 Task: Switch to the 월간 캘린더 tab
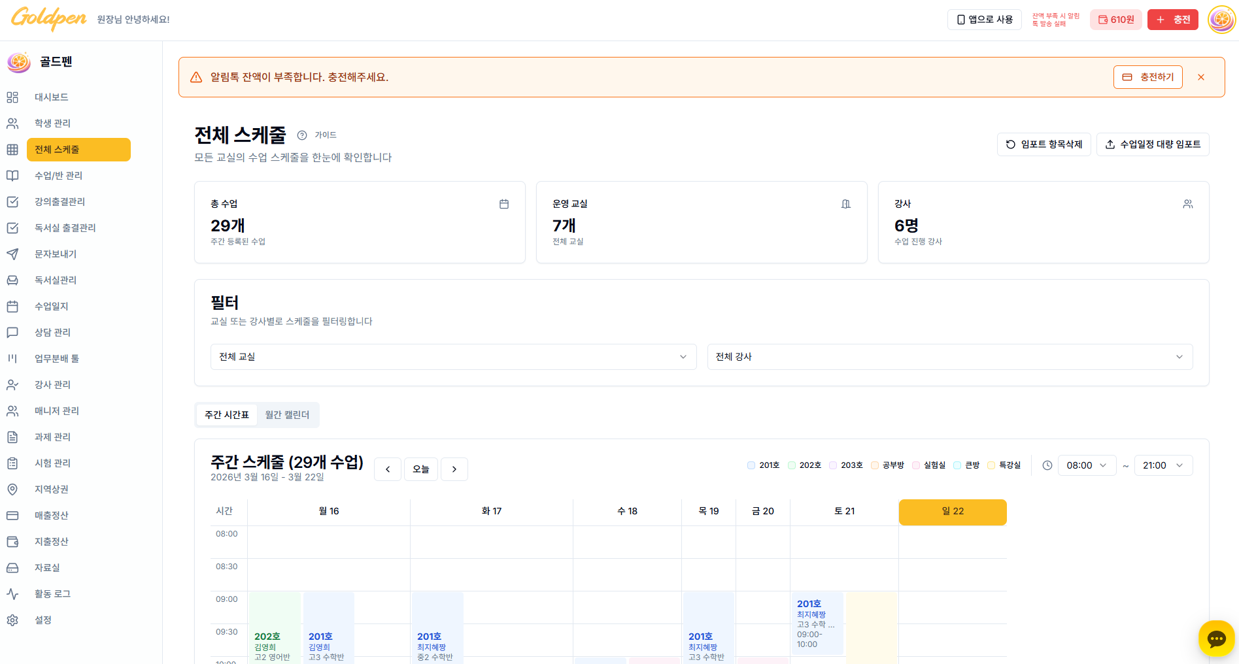[x=287, y=414]
